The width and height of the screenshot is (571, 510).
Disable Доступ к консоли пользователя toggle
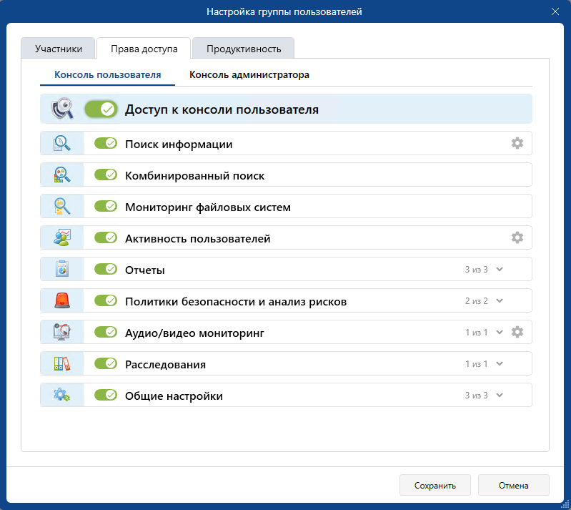pyautogui.click(x=101, y=109)
